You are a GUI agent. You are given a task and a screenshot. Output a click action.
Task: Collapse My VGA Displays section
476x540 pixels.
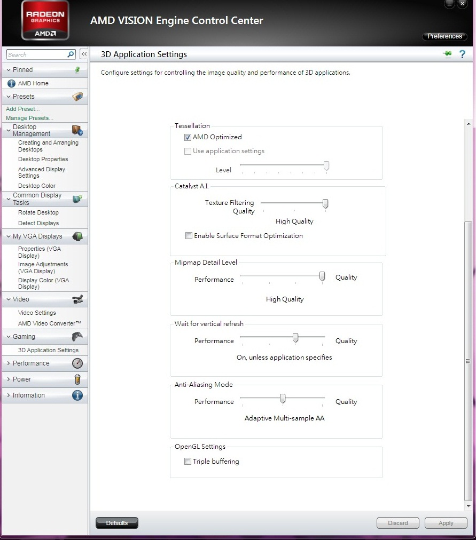pos(9,236)
